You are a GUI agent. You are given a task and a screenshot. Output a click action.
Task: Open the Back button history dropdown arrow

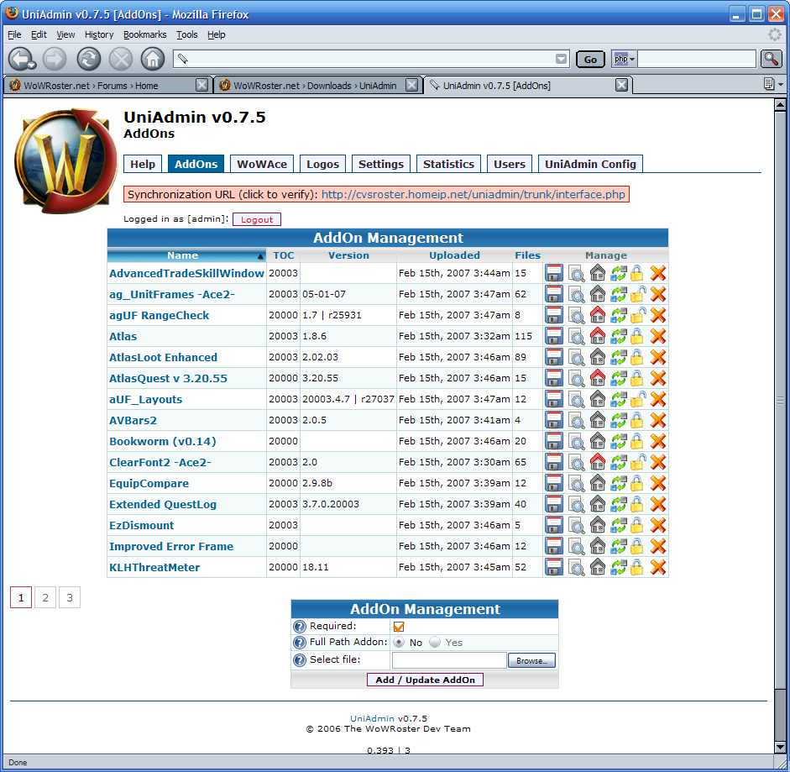(x=32, y=66)
